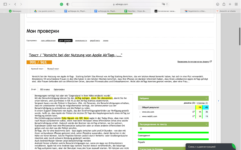The height and width of the screenshot is (150, 241).
Task: Click the orange 99% / 96% uniqueness badge
Action: 39,62
